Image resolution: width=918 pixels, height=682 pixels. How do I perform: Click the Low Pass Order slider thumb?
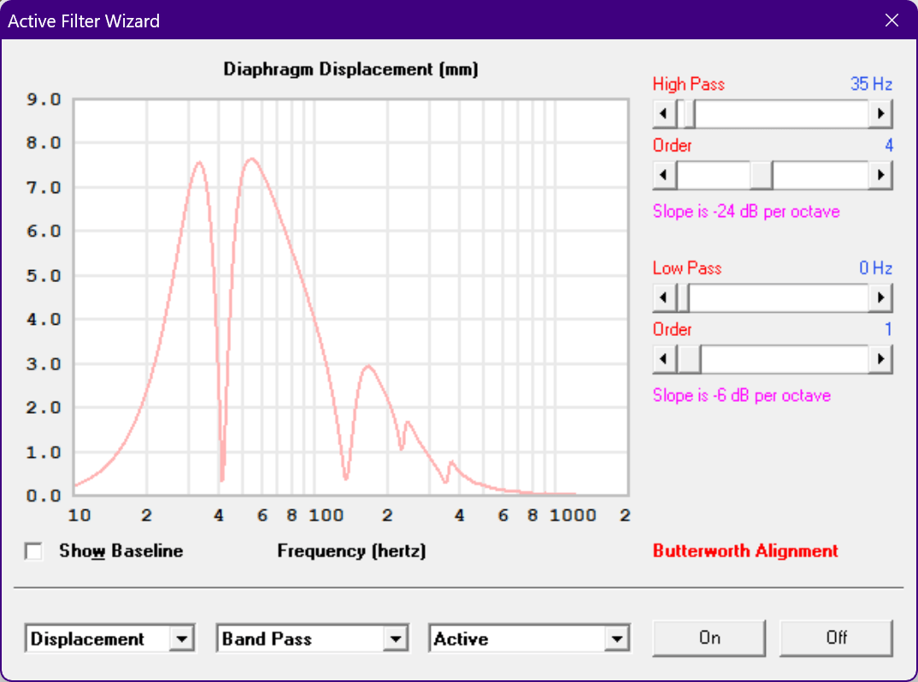[x=689, y=359]
